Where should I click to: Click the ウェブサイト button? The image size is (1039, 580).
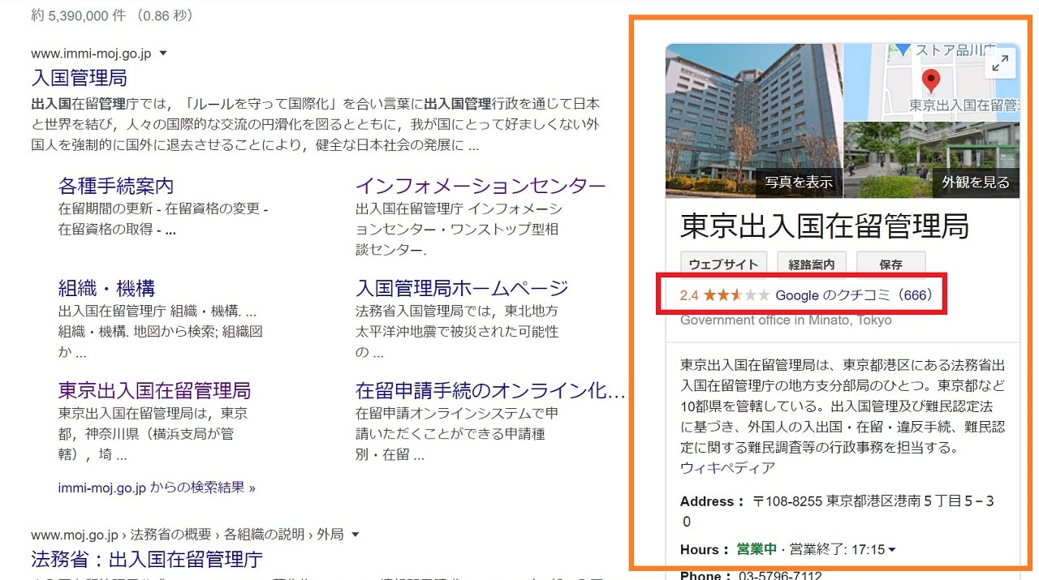(x=724, y=264)
